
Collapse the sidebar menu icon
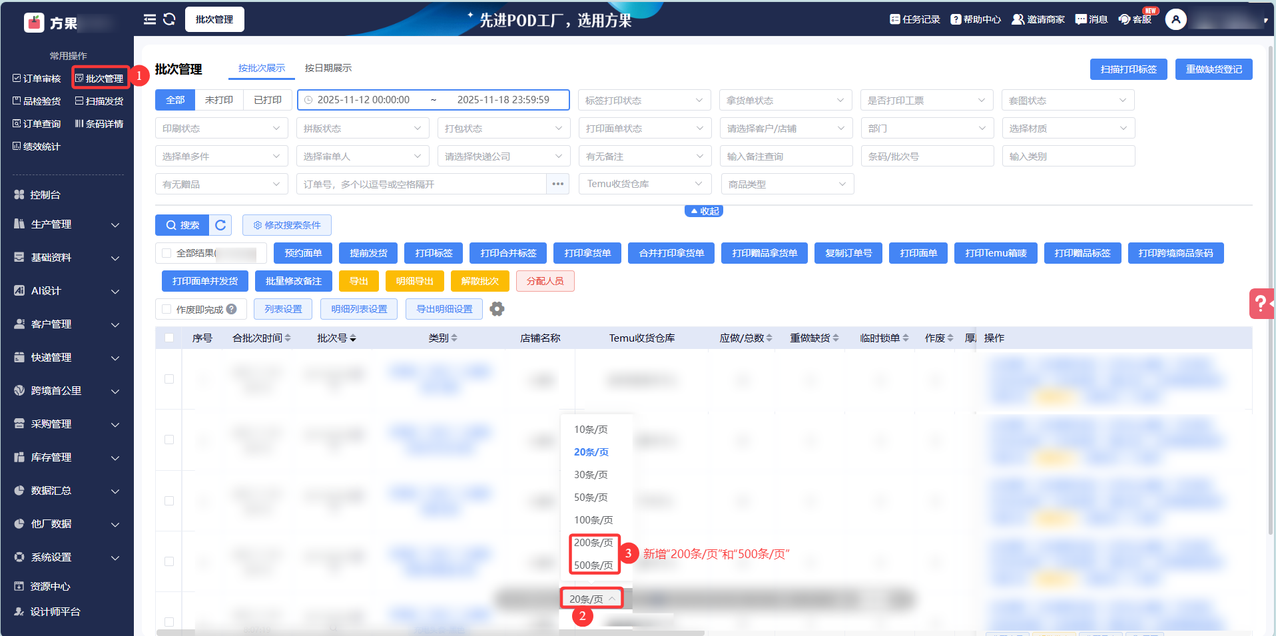(150, 19)
